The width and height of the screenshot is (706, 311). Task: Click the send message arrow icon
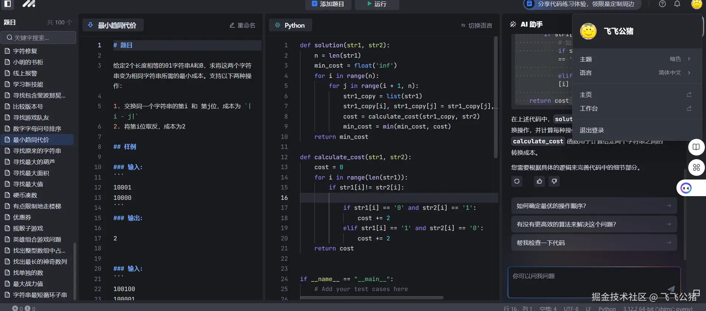pyautogui.click(x=671, y=289)
